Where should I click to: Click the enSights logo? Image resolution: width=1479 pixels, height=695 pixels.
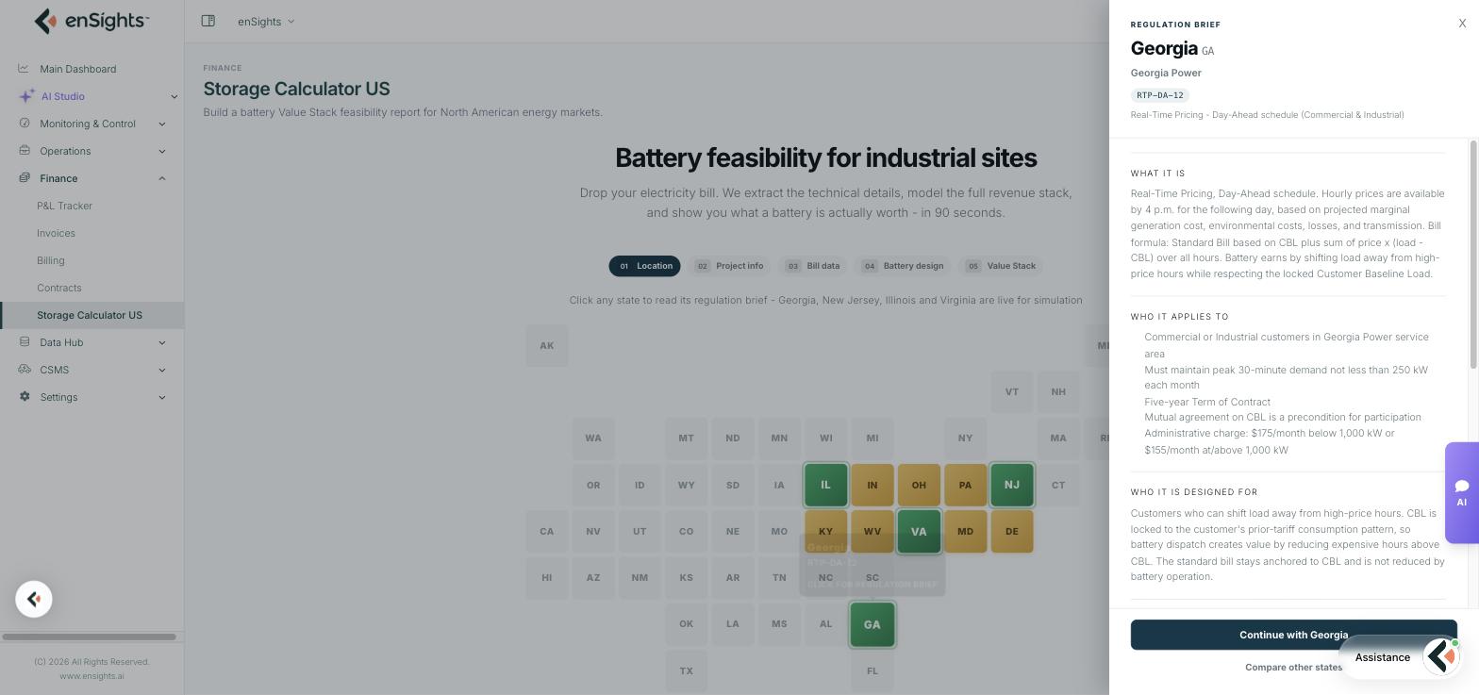[91, 20]
